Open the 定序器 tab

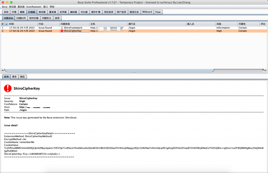point(63,12)
